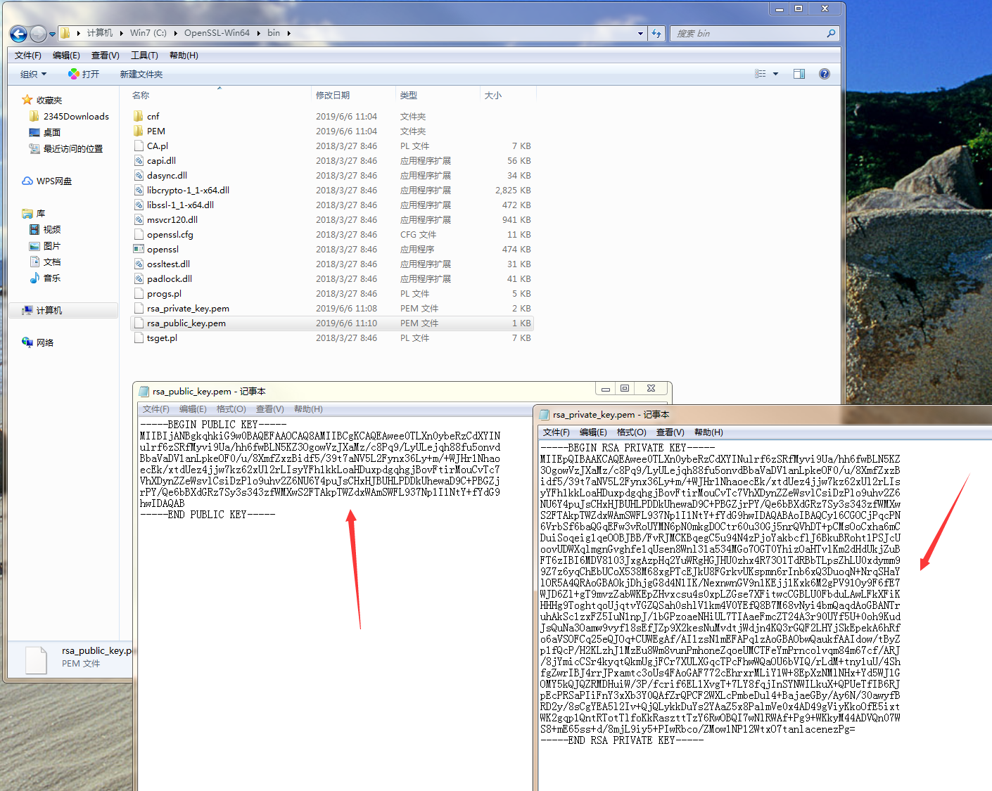Click the Explorer help question mark icon
Screen dimensions: 992x791
pos(824,74)
